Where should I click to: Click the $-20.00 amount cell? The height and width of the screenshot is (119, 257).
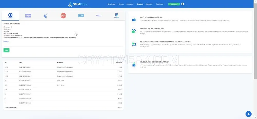(120, 85)
